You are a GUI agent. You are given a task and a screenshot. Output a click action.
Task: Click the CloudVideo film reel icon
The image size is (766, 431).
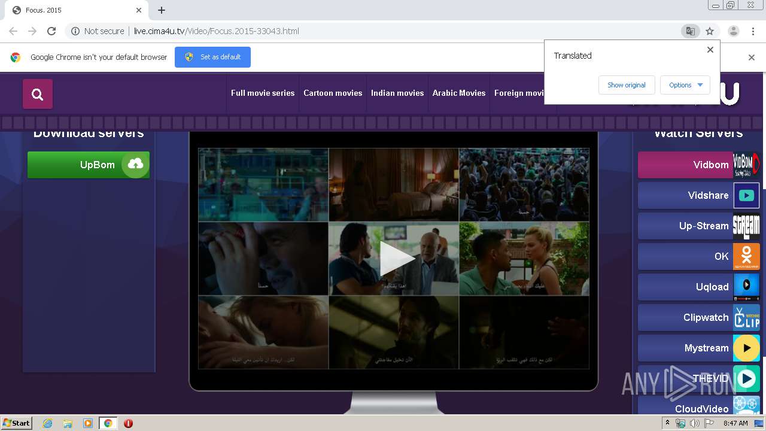click(746, 405)
